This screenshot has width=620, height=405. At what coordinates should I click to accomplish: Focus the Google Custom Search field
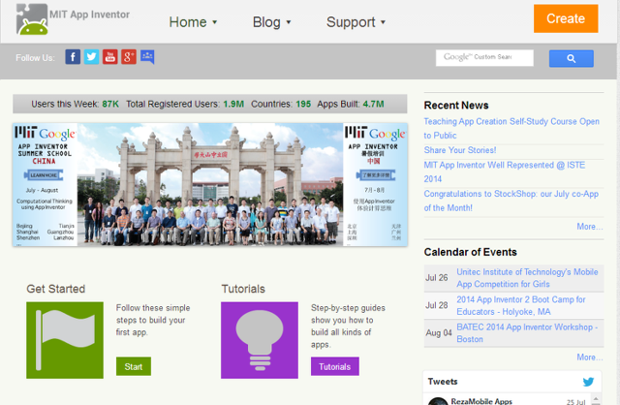point(484,58)
